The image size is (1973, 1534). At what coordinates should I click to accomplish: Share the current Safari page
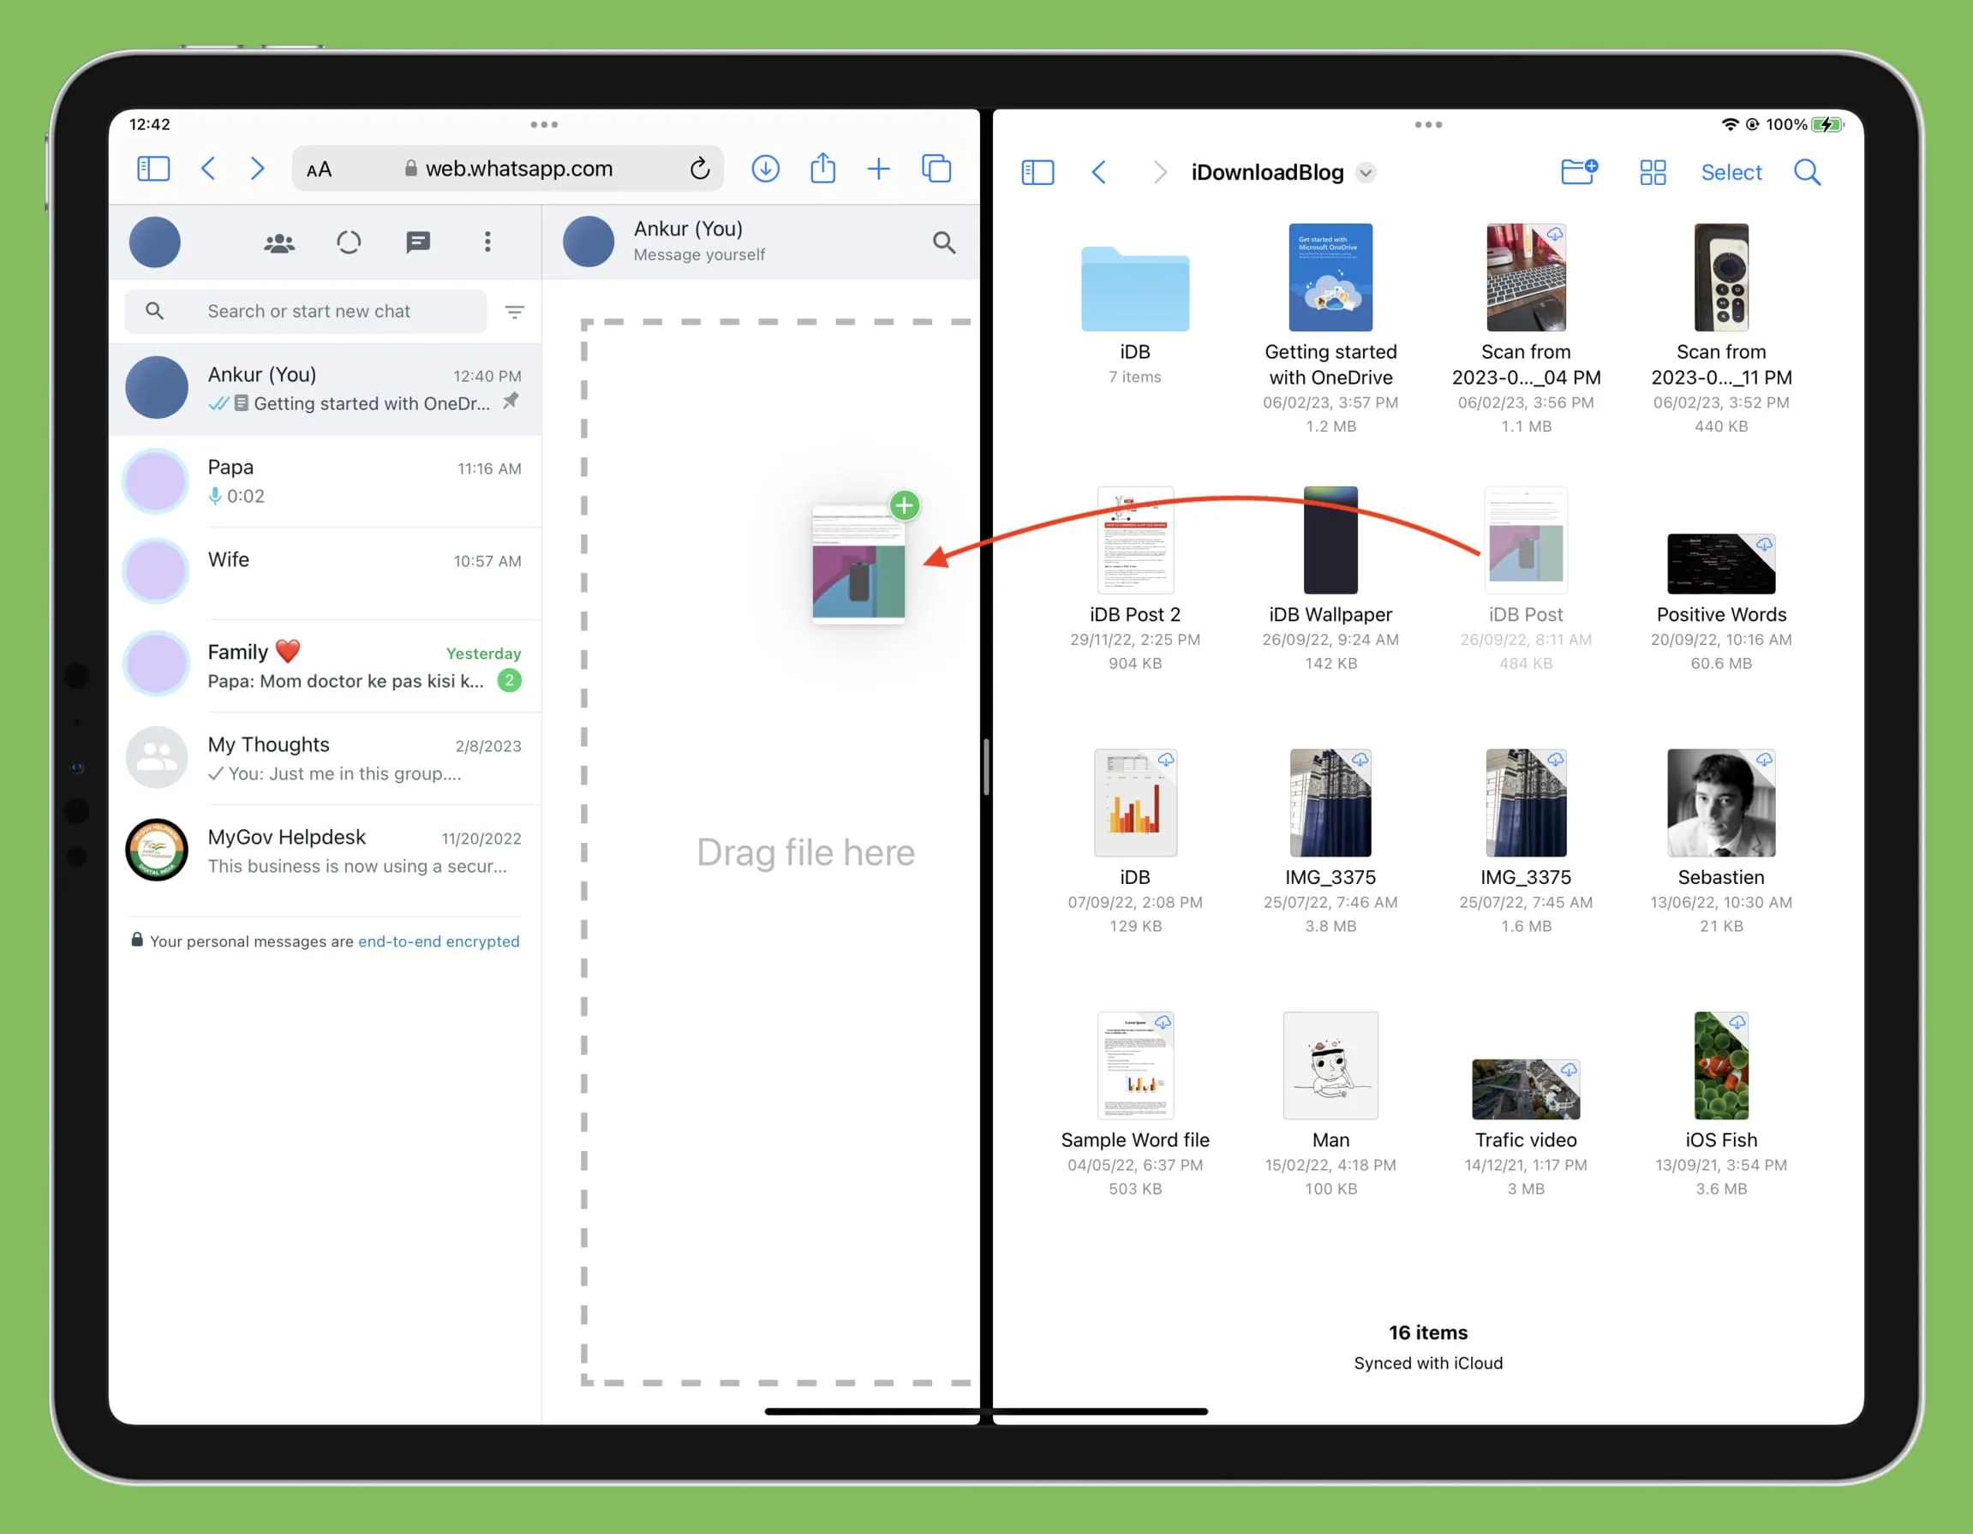point(822,168)
